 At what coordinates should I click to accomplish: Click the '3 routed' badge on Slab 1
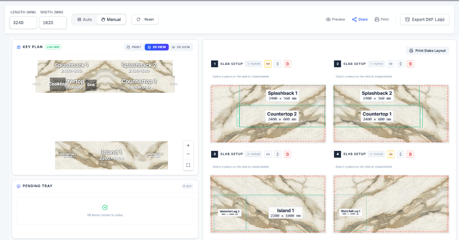click(254, 64)
